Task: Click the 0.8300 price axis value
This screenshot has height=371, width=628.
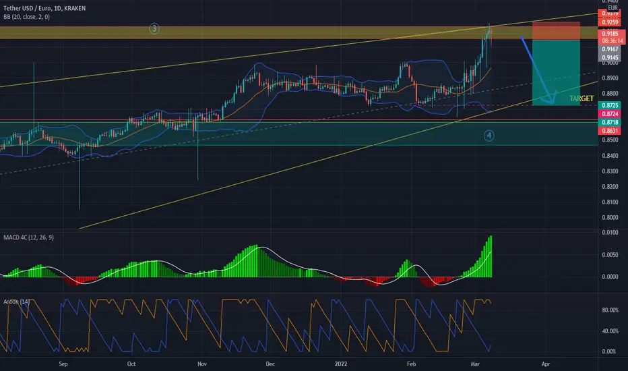Action: 610,171
